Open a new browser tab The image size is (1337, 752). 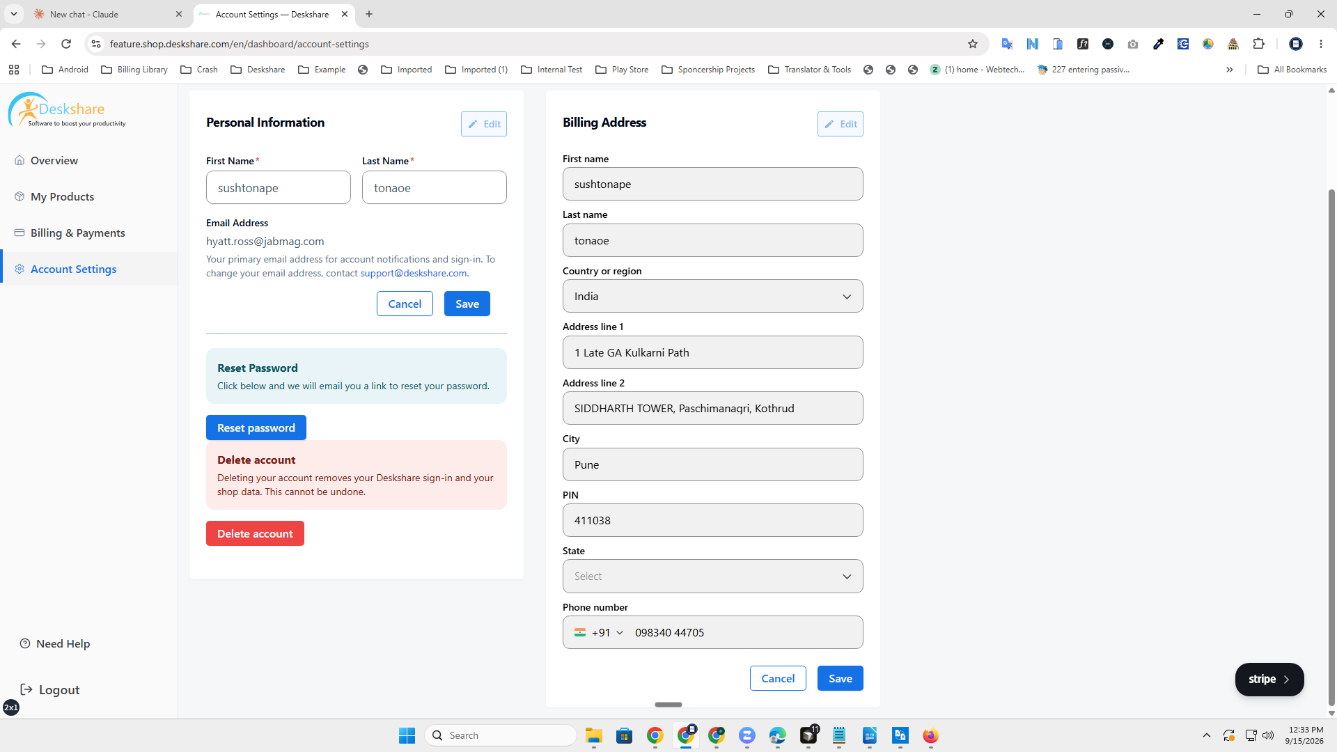(369, 14)
